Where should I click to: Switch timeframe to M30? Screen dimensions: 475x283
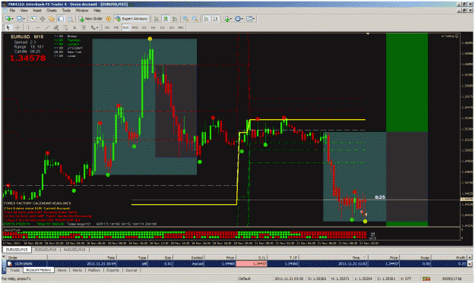click(x=135, y=27)
